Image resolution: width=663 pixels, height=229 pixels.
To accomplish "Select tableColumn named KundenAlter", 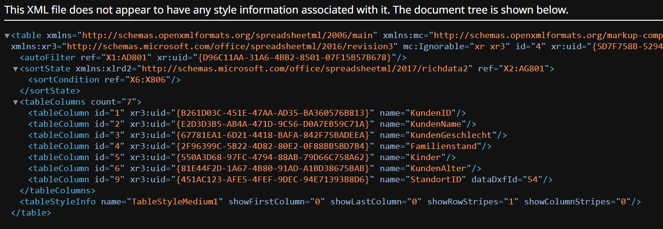I will tap(255, 169).
